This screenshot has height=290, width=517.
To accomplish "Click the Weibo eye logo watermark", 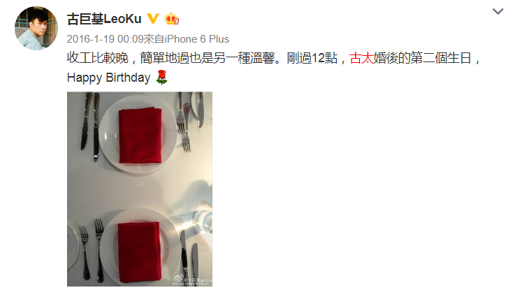I will 178,278.
